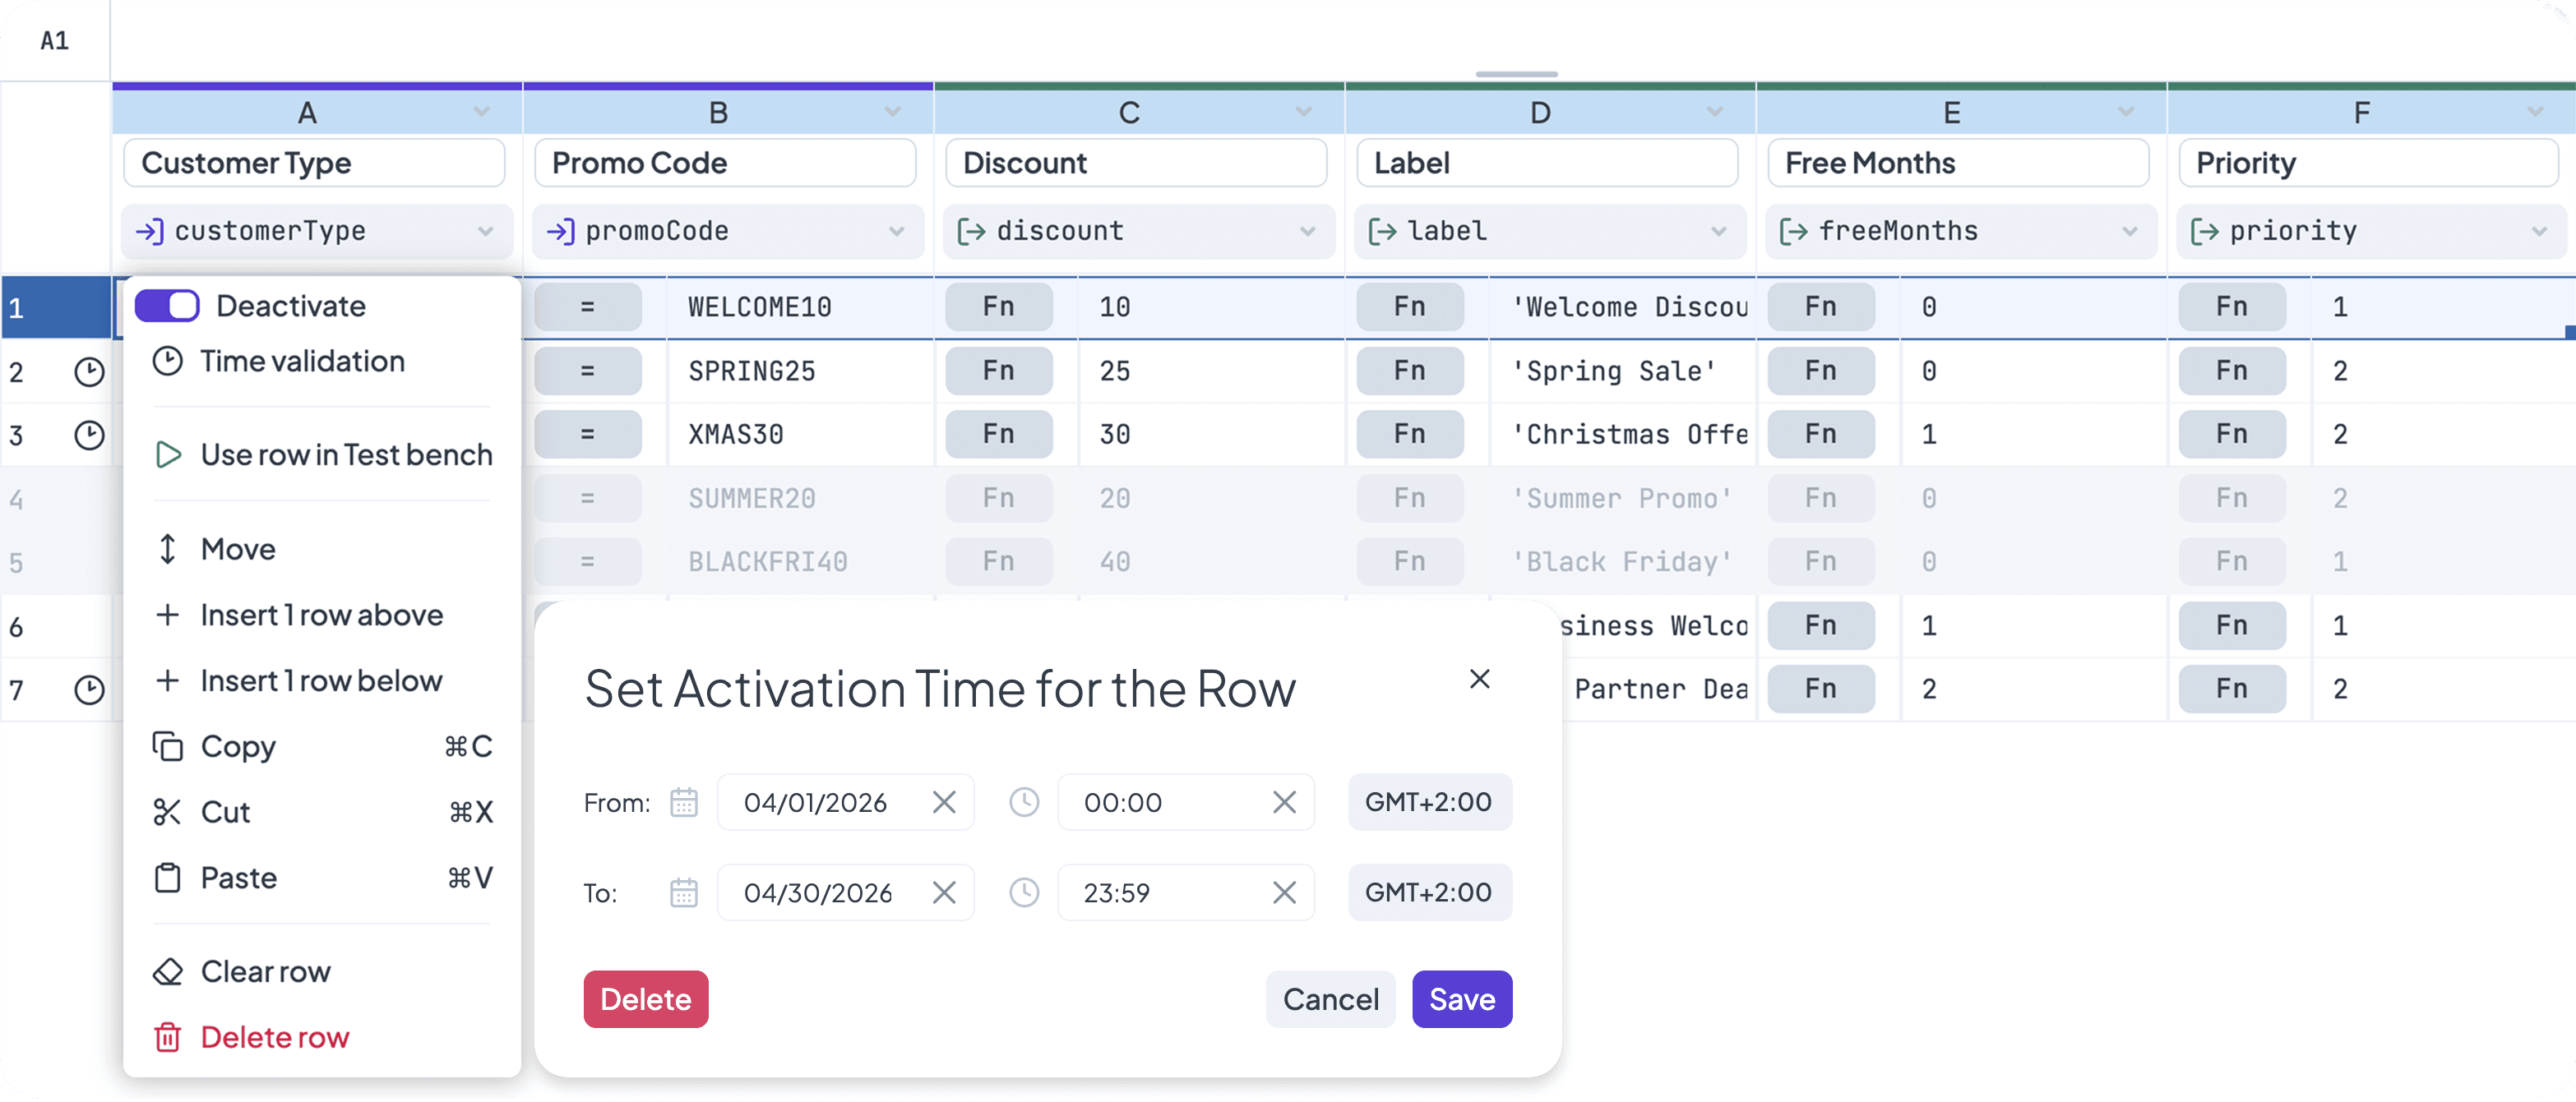Click the Cancel button in dialog
2576x1102 pixels.
point(1330,999)
